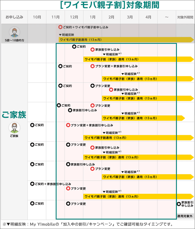Screen dimensions: 195x229
Task: Click the 12月 column header
Action: point(74,17)
